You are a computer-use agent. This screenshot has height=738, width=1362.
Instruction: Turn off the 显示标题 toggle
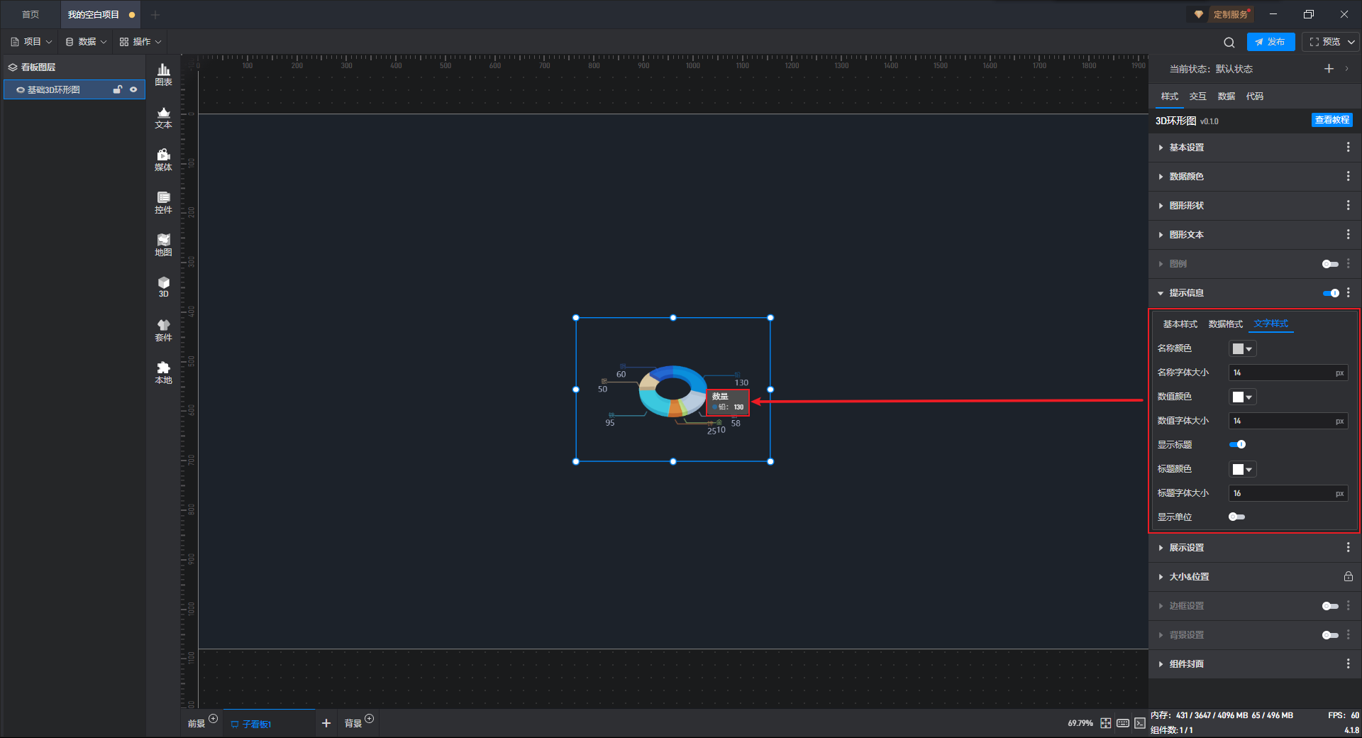(x=1237, y=444)
